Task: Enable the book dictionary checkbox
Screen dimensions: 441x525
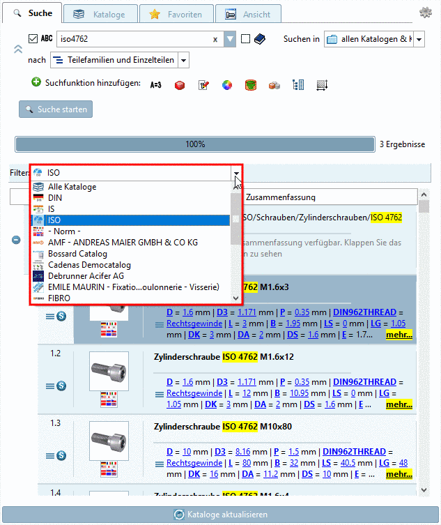Action: 245,39
